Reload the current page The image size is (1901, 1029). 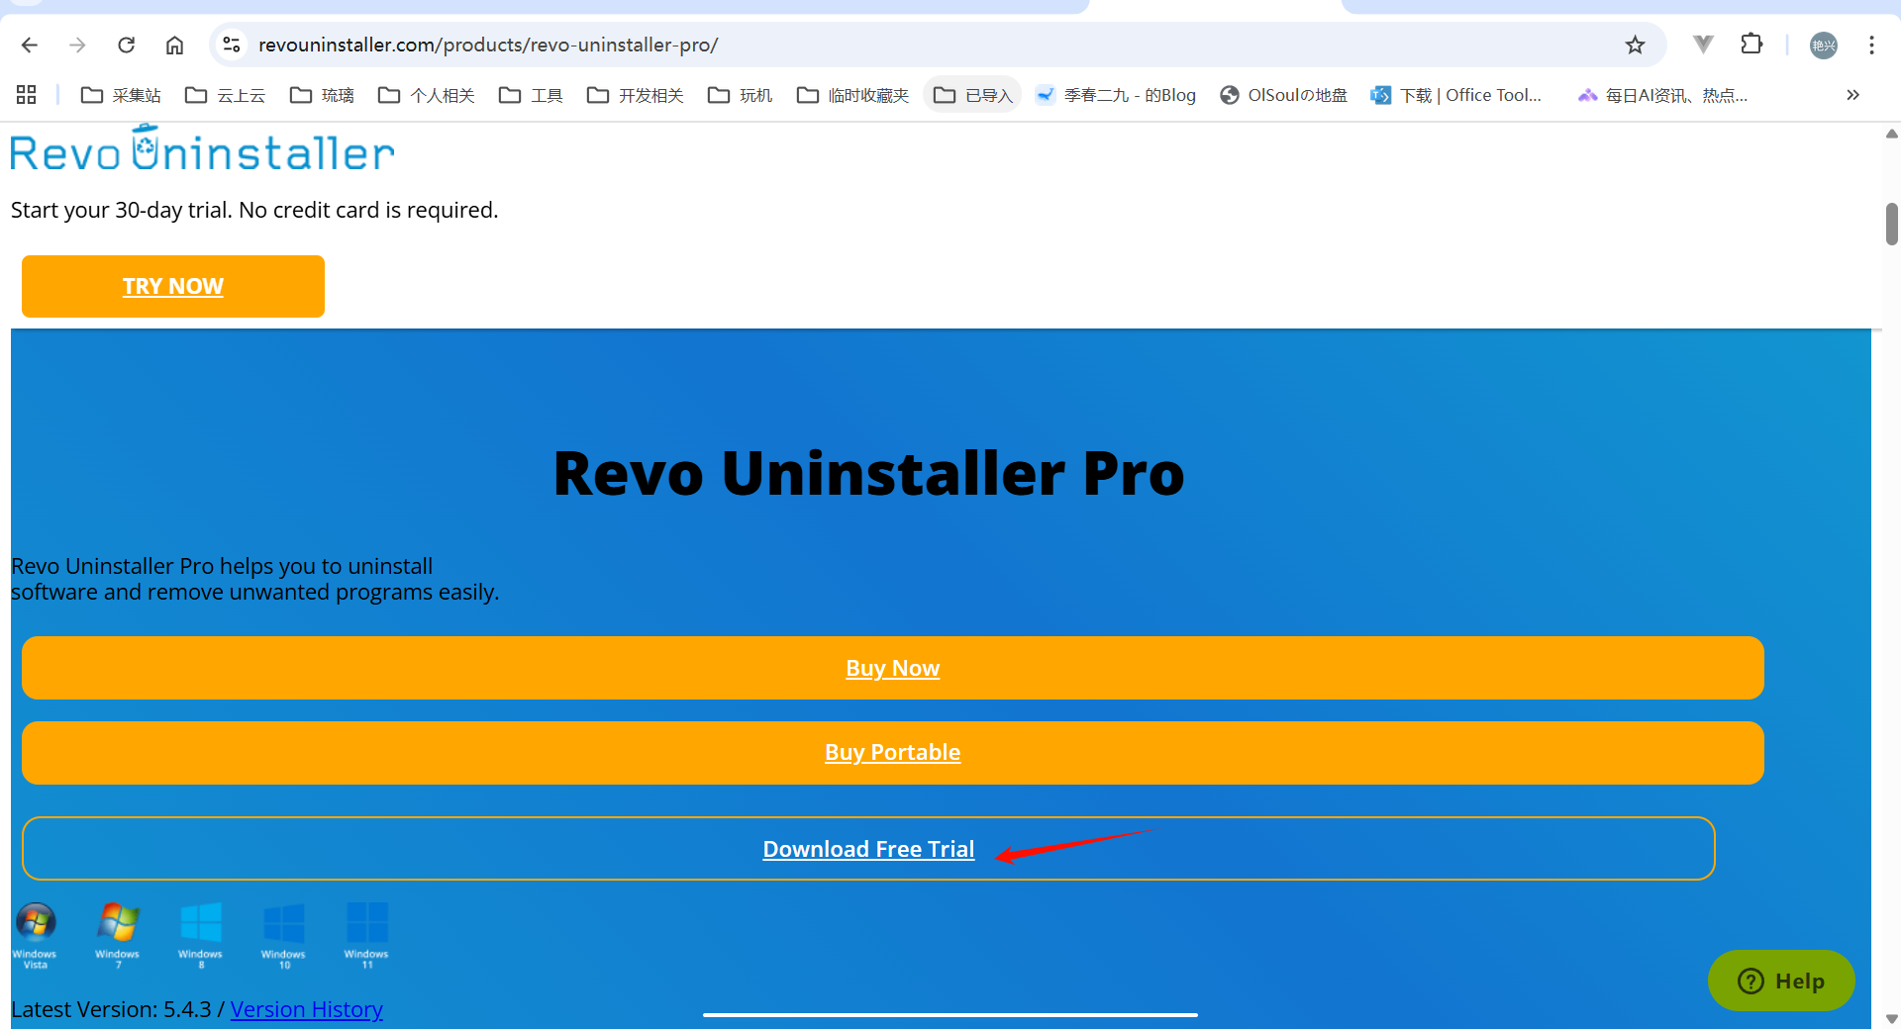[126, 45]
